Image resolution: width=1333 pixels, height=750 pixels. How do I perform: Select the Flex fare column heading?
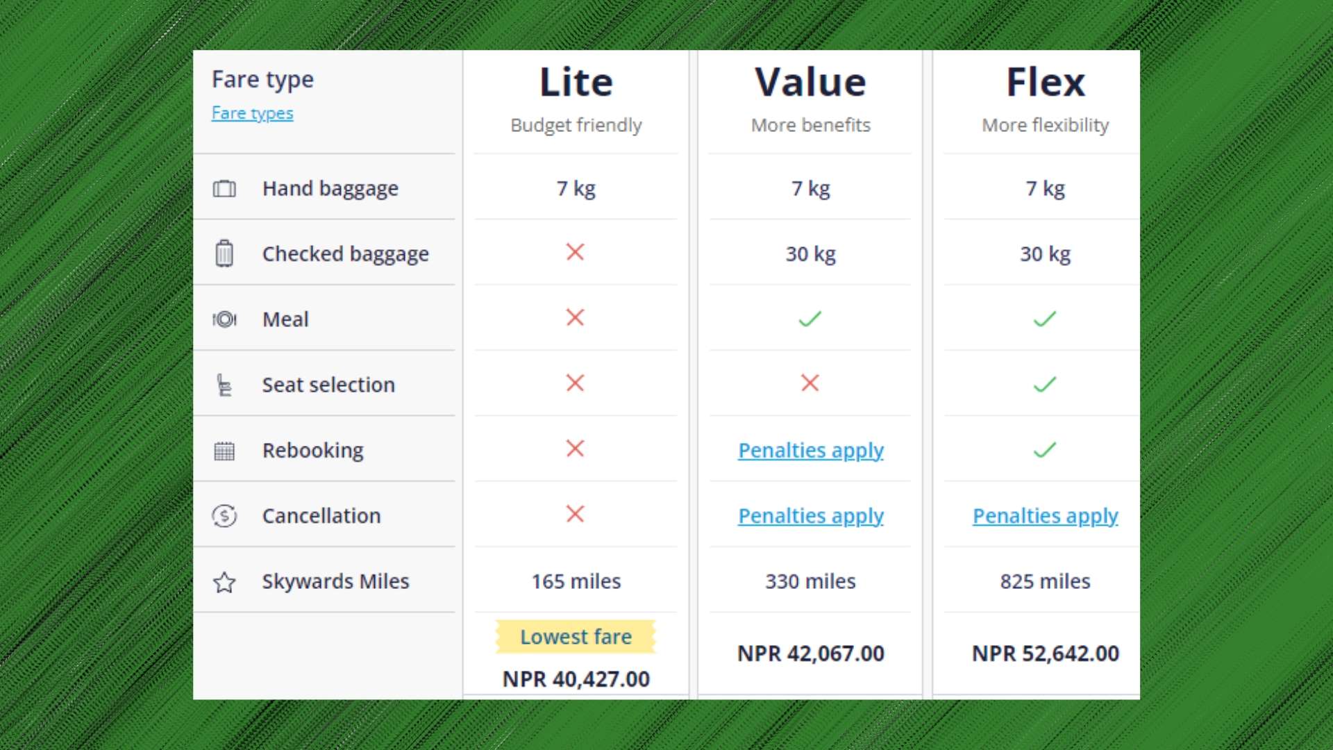click(x=1045, y=83)
